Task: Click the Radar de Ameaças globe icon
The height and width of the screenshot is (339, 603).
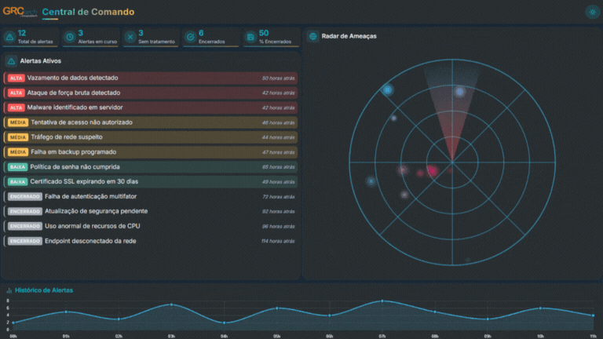Action: click(313, 36)
